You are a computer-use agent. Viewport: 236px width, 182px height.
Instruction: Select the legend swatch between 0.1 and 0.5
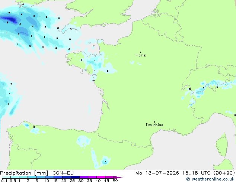[x=6, y=177]
